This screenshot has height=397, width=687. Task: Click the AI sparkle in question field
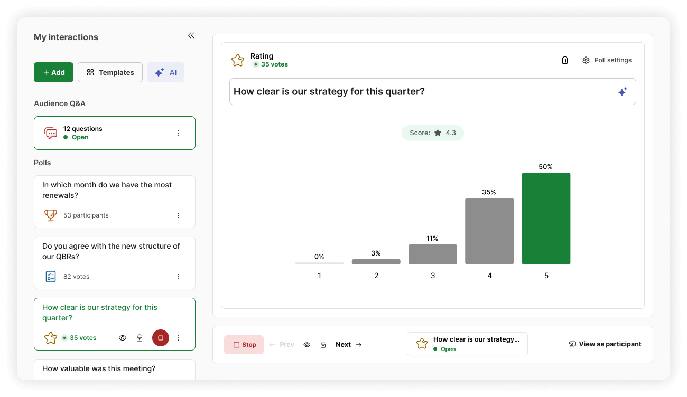pos(623,92)
